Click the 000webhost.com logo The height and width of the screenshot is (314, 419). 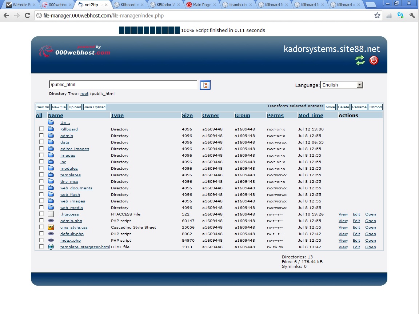click(74, 51)
